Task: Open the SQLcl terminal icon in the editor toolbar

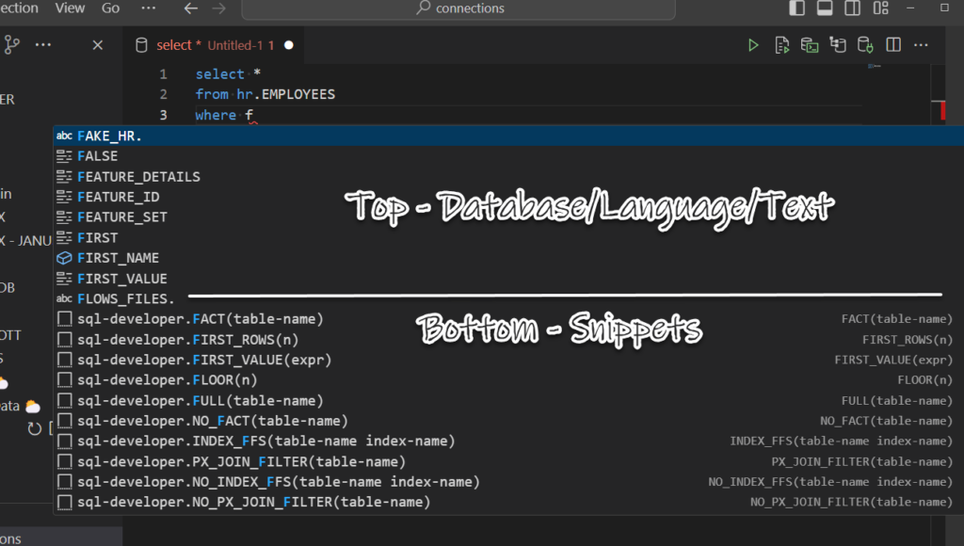Action: click(x=810, y=45)
